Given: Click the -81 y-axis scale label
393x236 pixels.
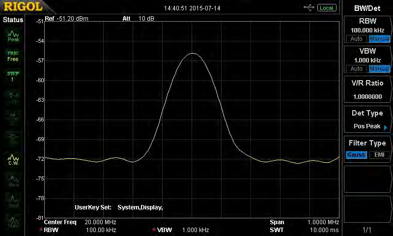Looking at the screenshot, I should (x=40, y=218).
